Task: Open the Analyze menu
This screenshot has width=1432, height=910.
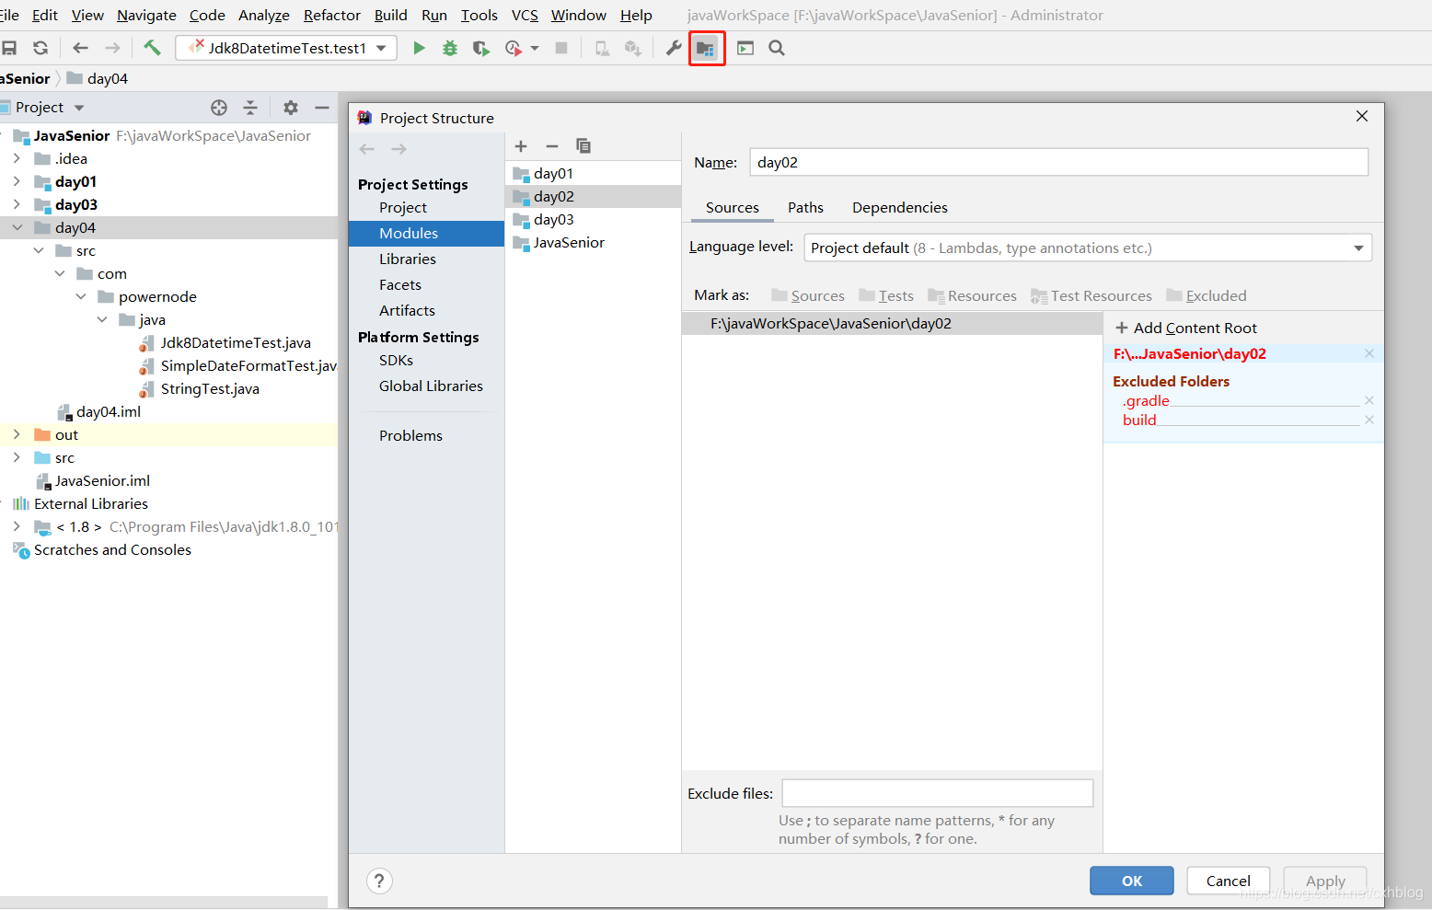Action: pyautogui.click(x=264, y=15)
